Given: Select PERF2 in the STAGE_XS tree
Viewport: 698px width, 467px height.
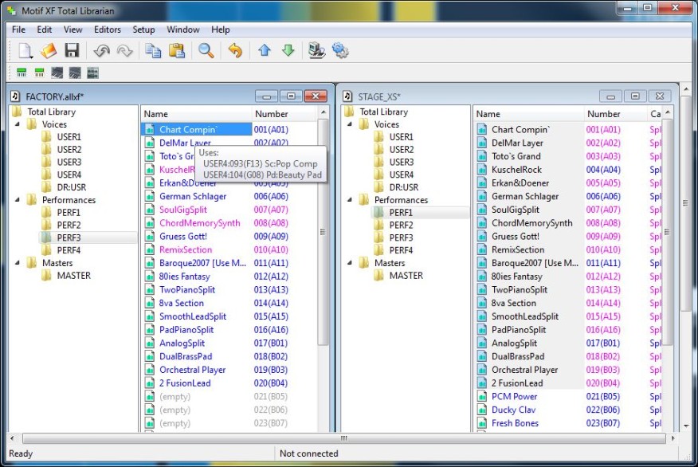Looking at the screenshot, I should [401, 225].
